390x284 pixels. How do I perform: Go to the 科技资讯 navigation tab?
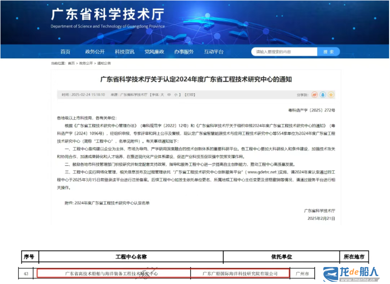124,52
